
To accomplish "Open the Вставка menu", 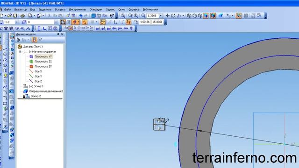I will [x=60, y=9].
